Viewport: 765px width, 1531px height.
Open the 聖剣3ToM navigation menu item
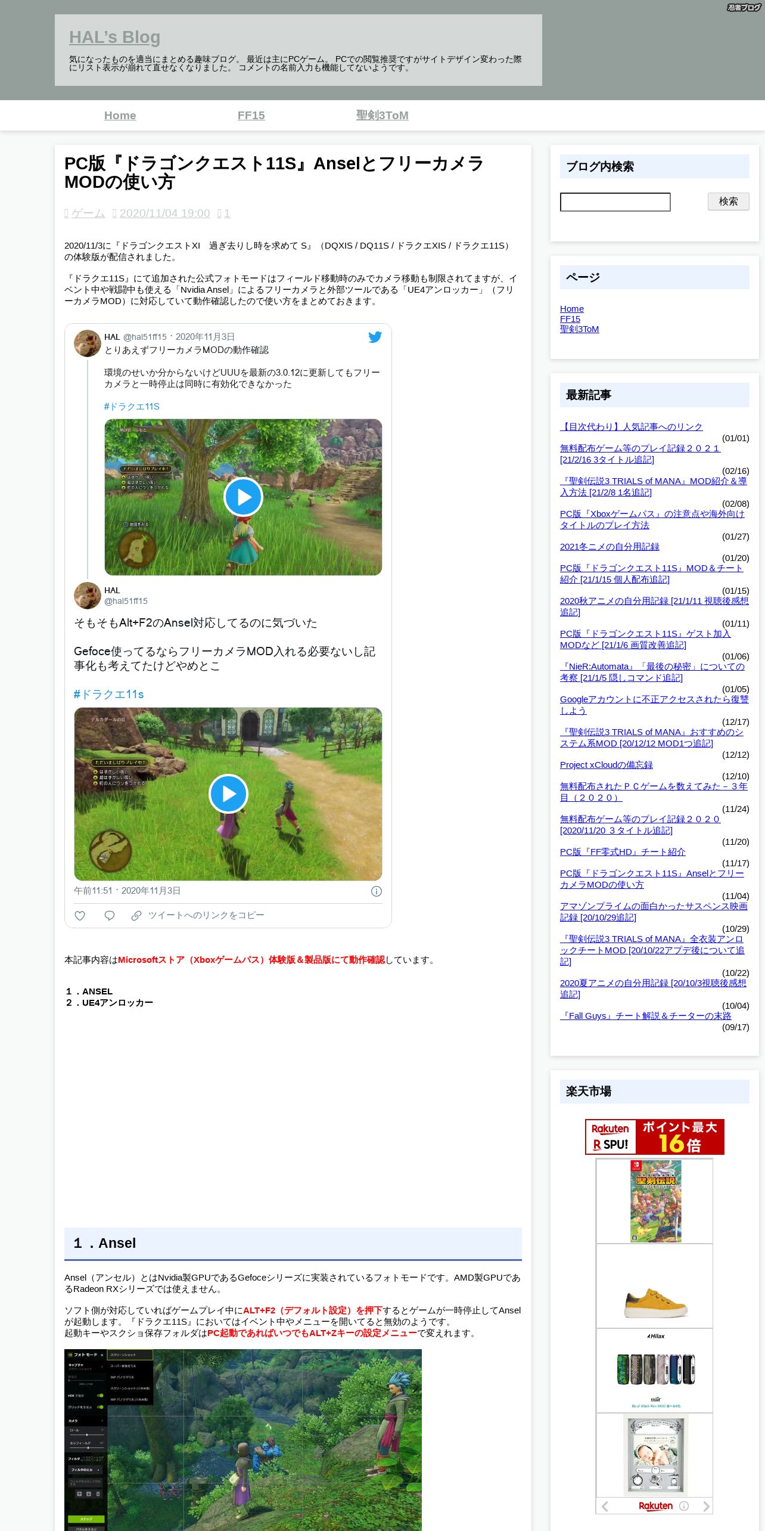point(382,116)
